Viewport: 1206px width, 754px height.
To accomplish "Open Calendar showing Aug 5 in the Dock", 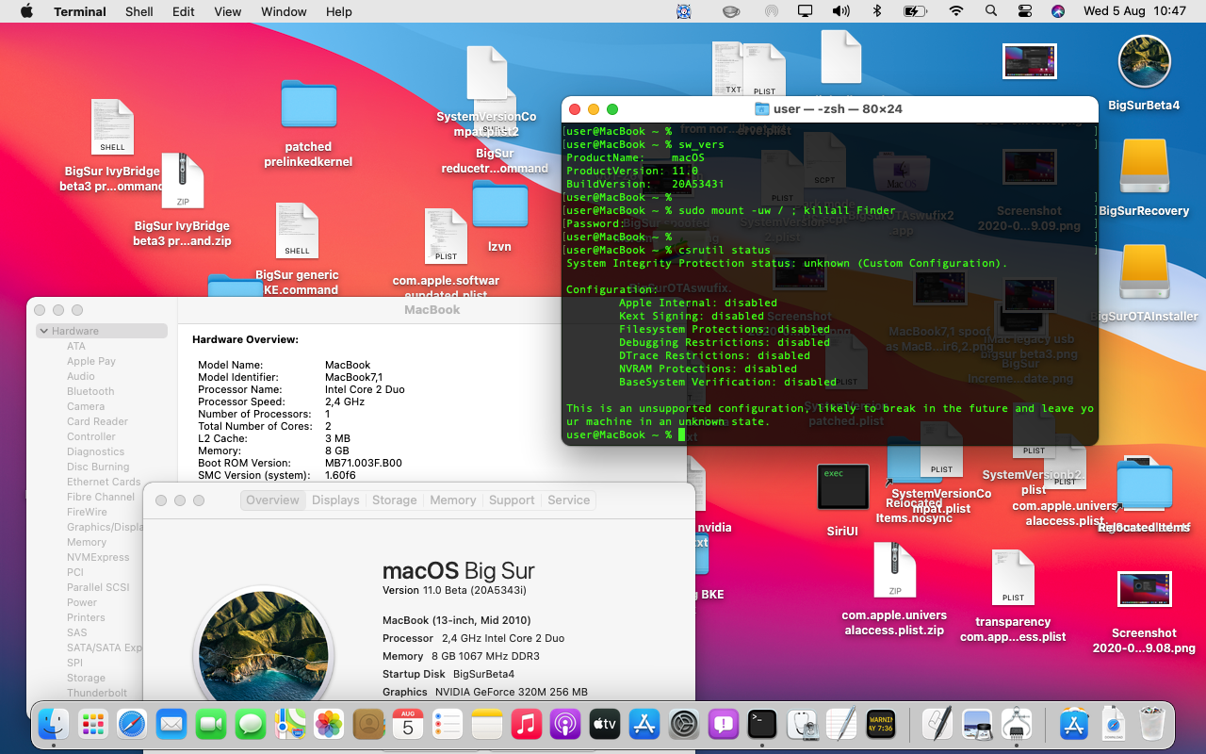I will point(408,724).
